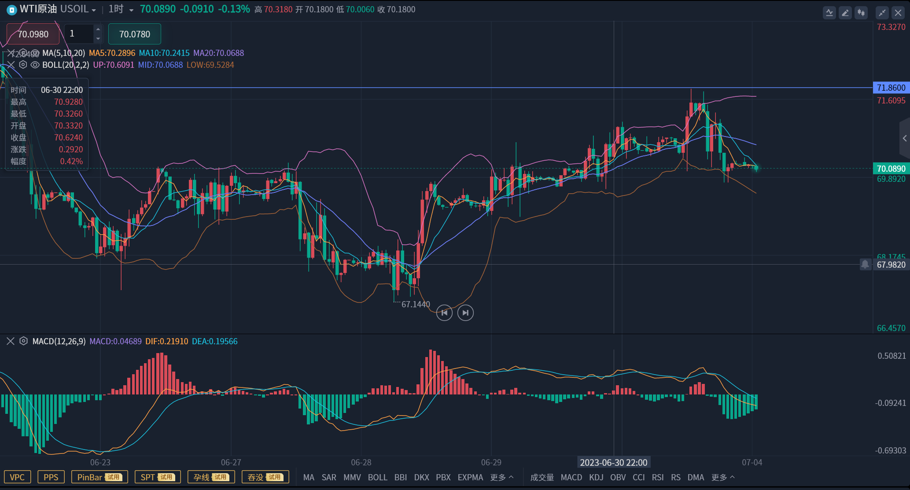Screen dimensions: 910x490
Task: Click the price alert bell icon
Action: (x=865, y=264)
